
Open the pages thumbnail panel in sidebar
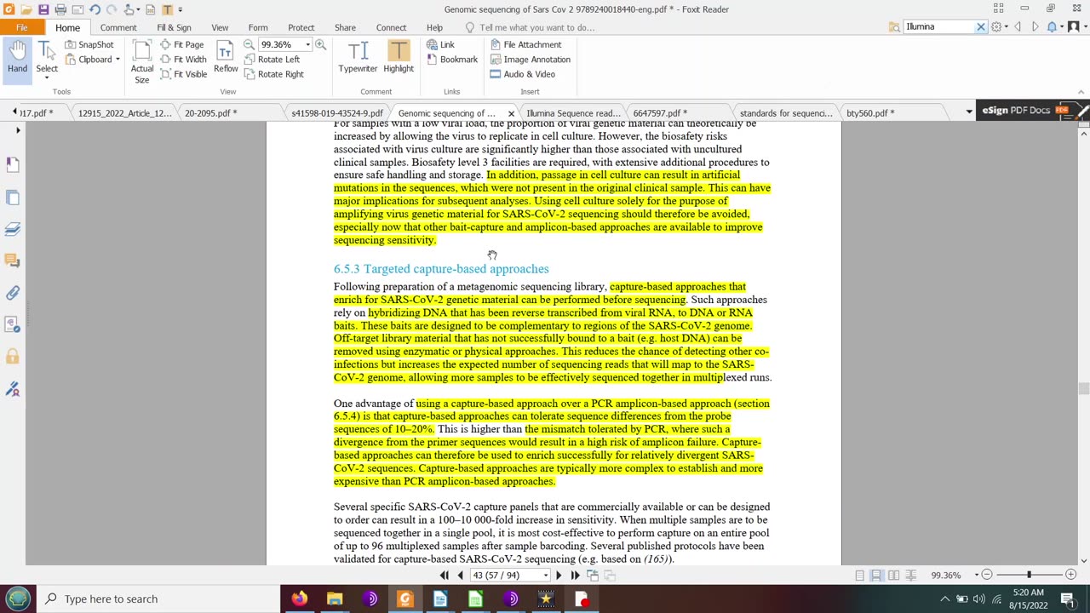coord(13,198)
